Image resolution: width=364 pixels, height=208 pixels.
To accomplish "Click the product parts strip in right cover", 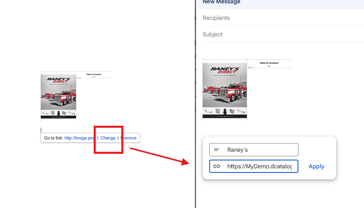I will 225,111.
